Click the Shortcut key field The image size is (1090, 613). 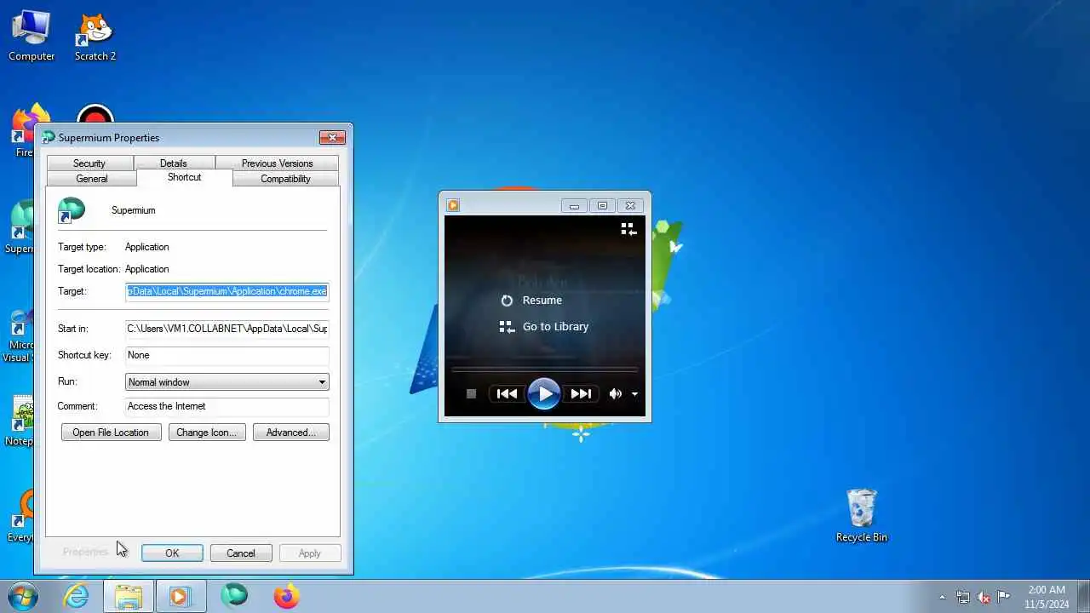(x=227, y=355)
